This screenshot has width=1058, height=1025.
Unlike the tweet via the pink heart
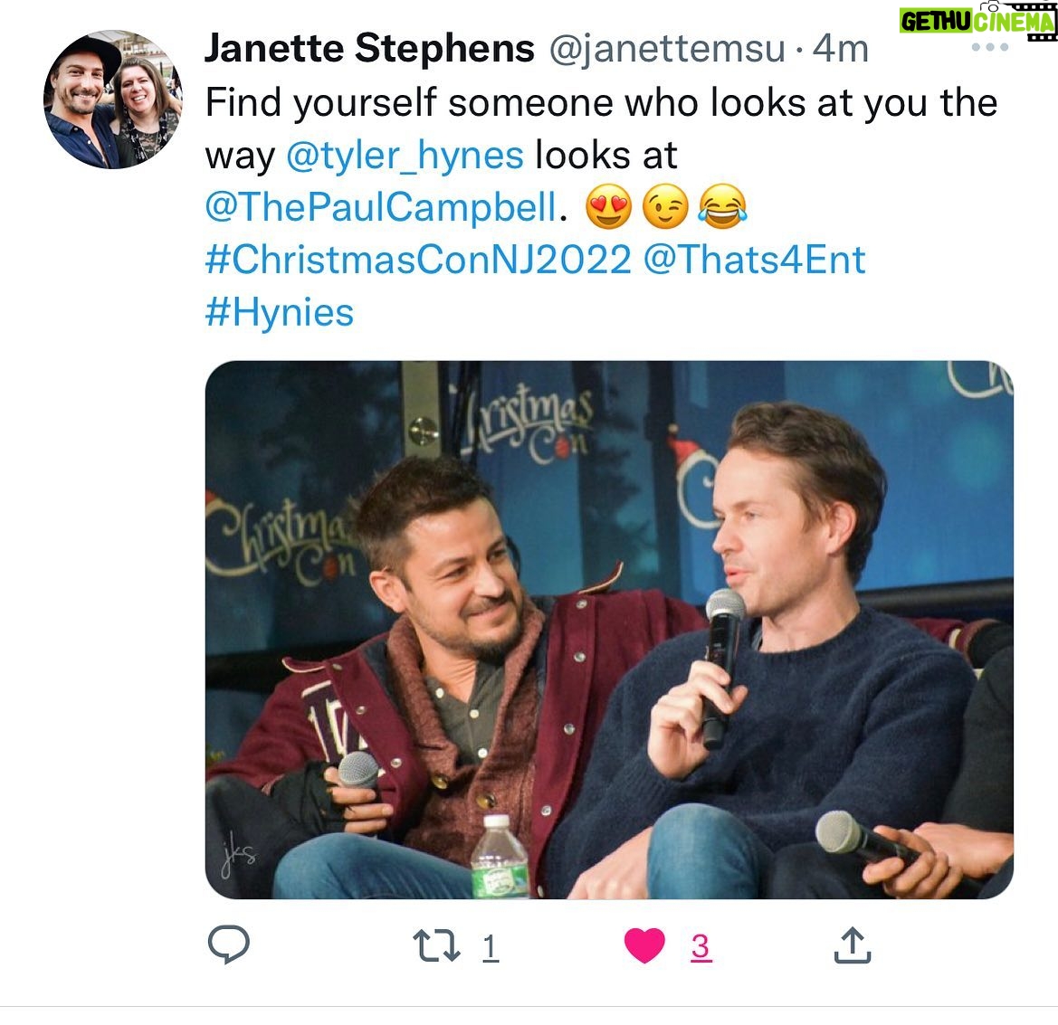coord(644,945)
